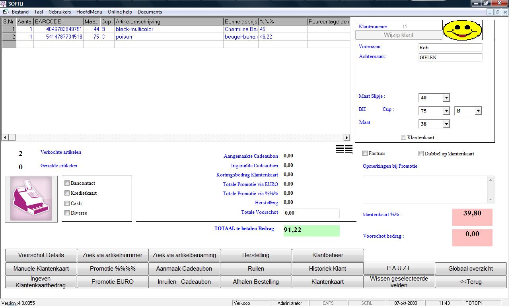Click the Herstelling button
Screen dimensions: 510x306
(x=256, y=255)
